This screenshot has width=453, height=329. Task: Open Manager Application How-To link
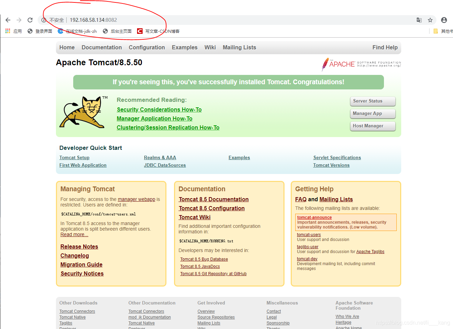[x=154, y=118]
